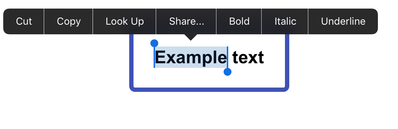Click the bottom selection handle dot

[x=228, y=72]
